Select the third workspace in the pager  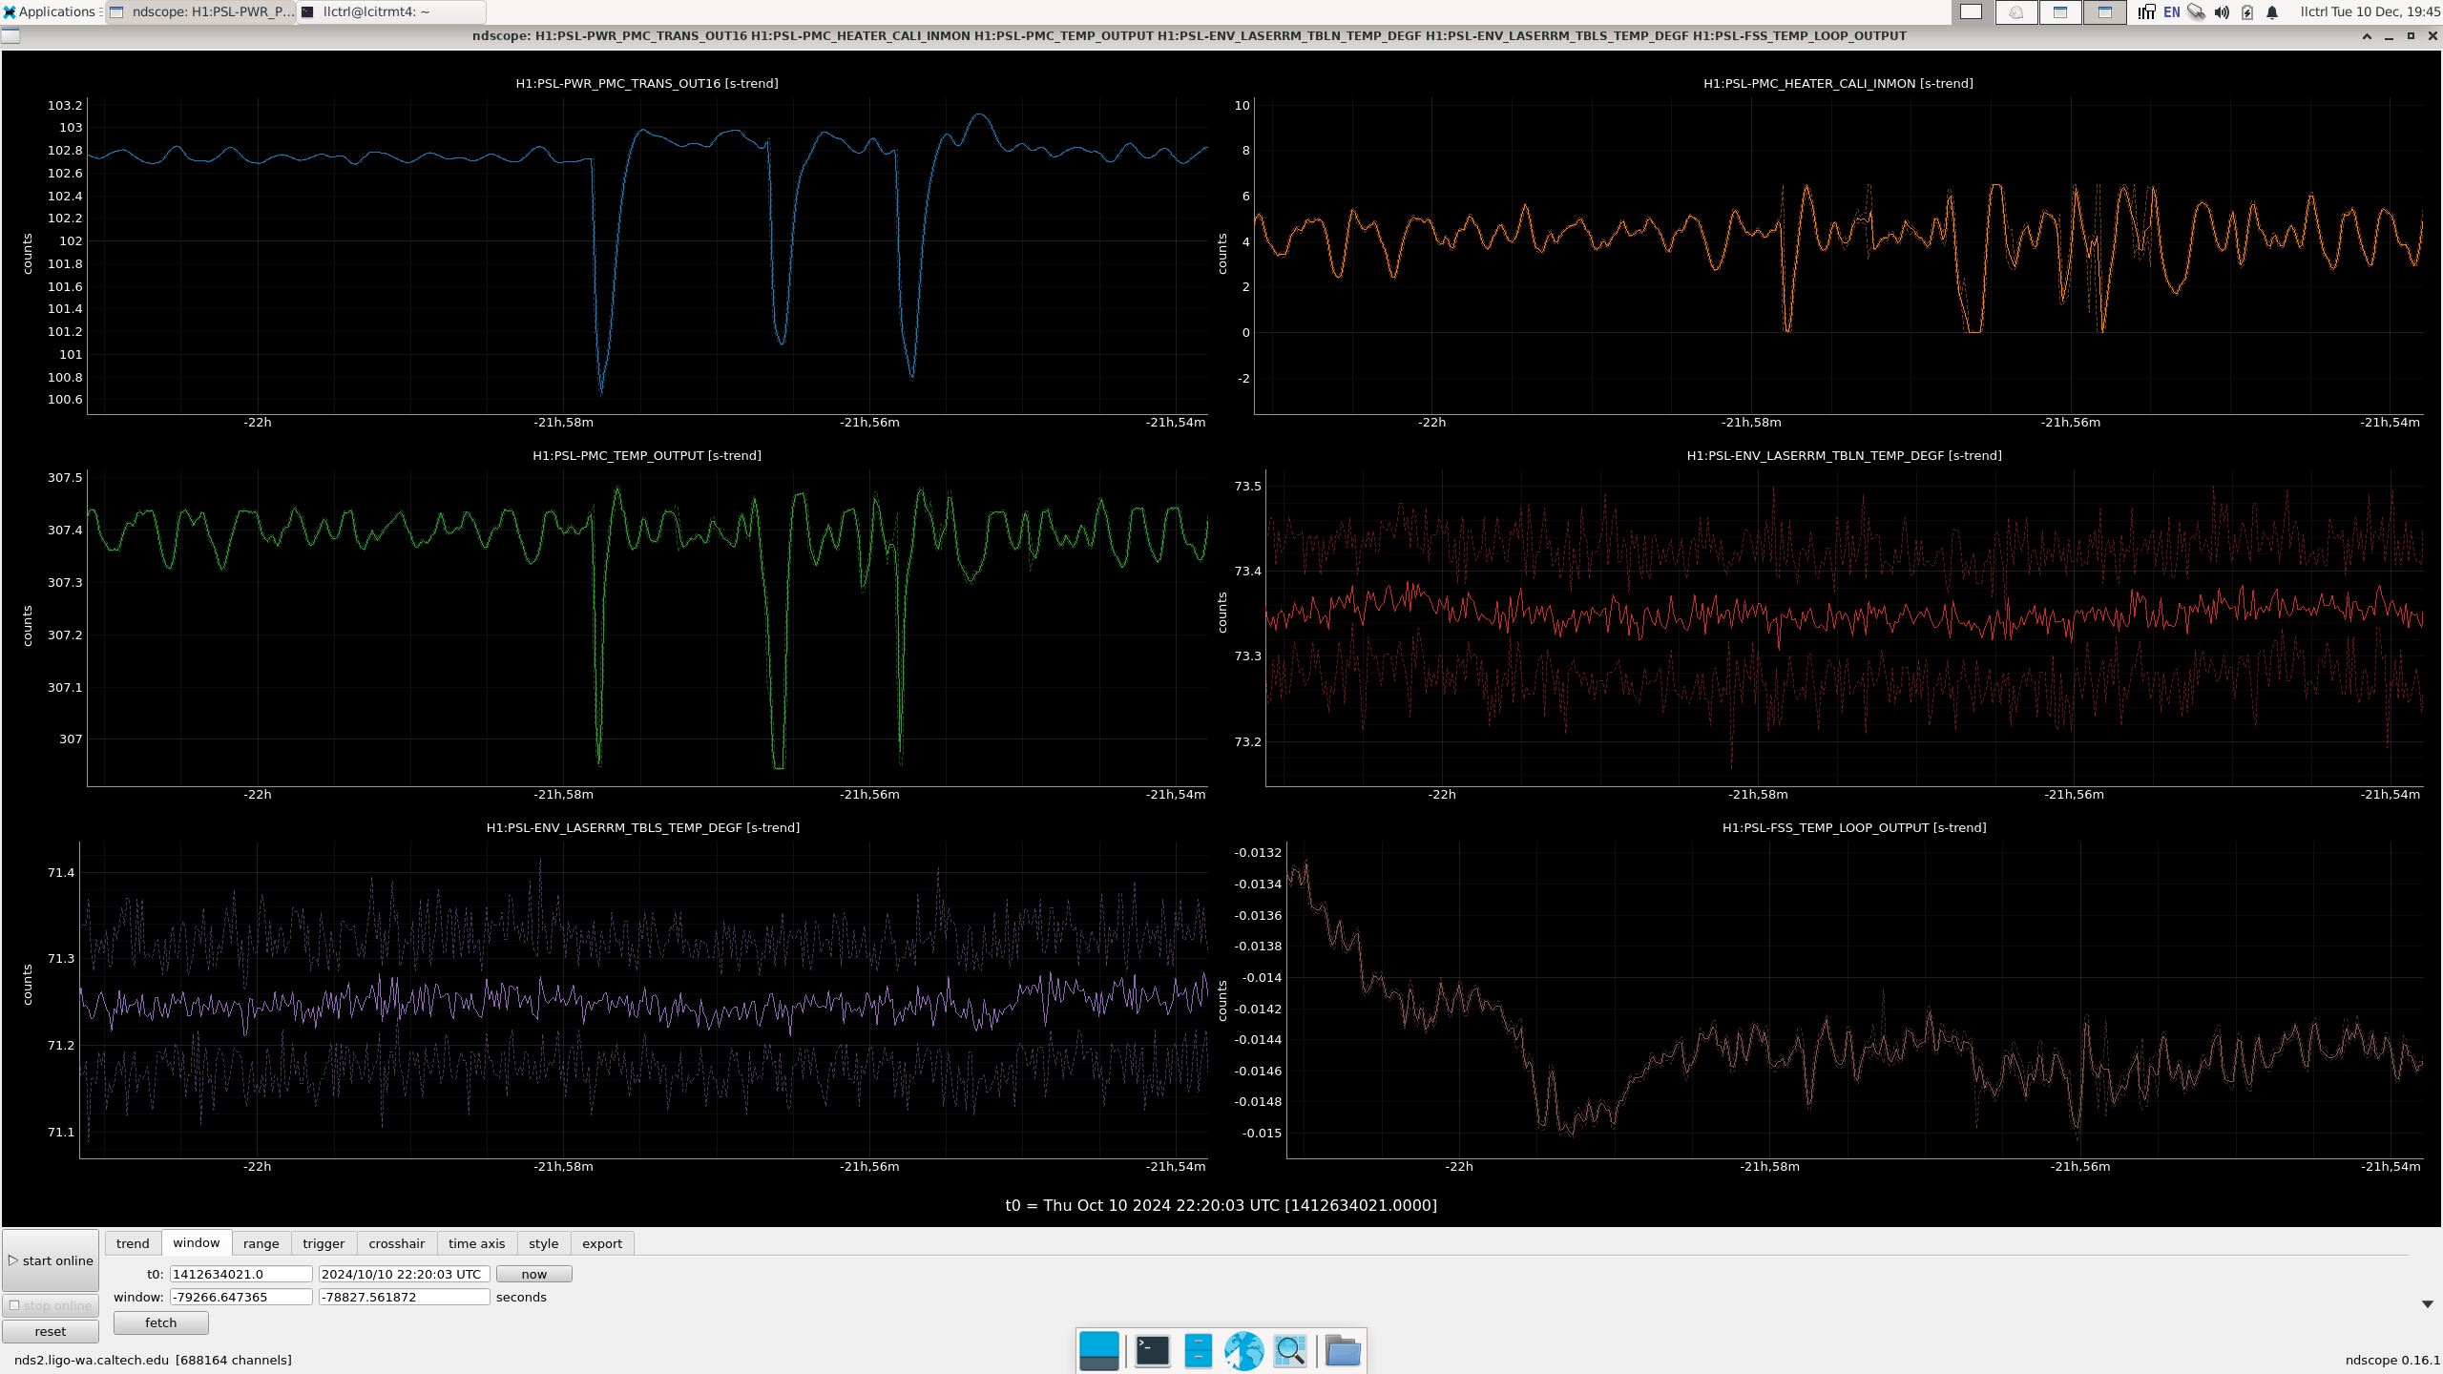[x=2059, y=11]
